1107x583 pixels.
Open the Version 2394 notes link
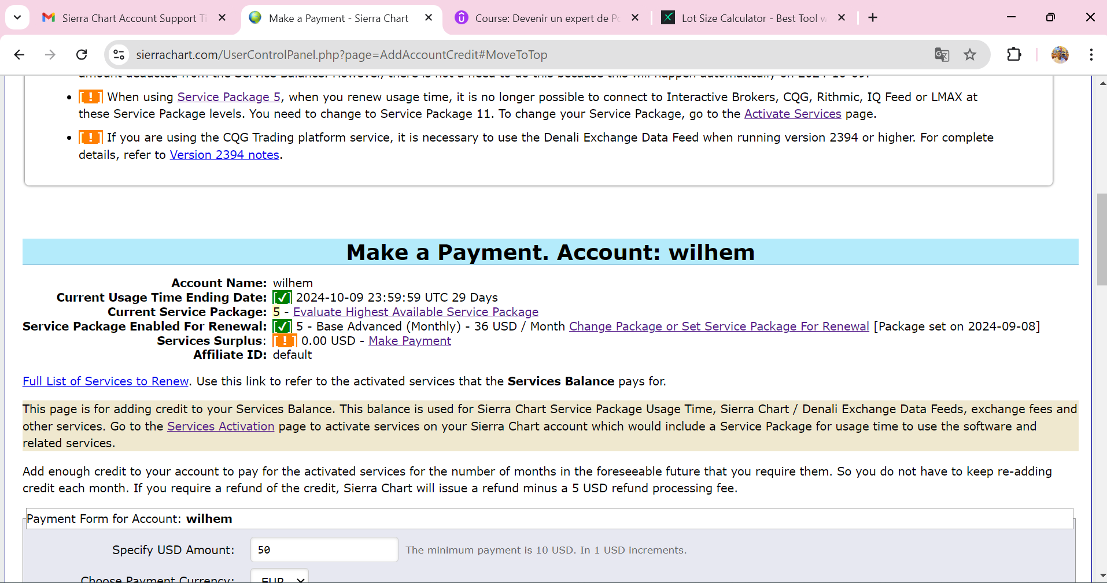click(x=224, y=155)
